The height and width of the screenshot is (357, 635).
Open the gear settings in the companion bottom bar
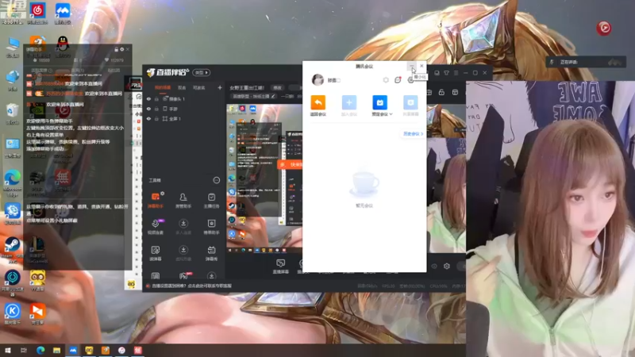(447, 266)
